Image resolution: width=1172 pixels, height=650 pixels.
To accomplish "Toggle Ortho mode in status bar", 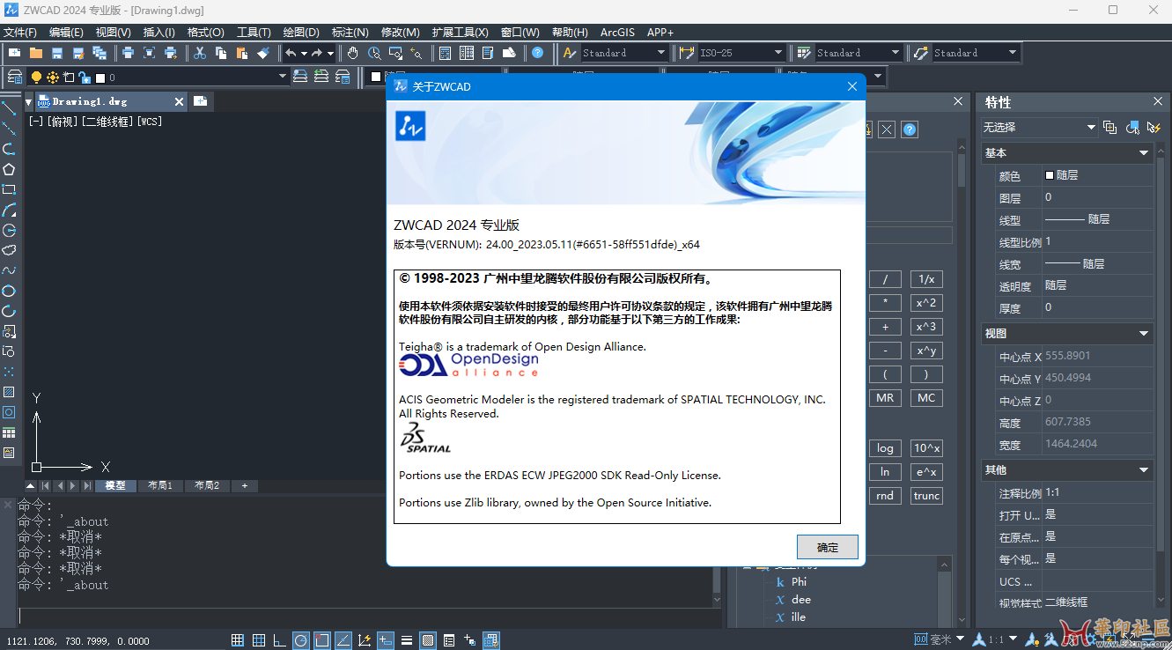I will click(x=280, y=640).
